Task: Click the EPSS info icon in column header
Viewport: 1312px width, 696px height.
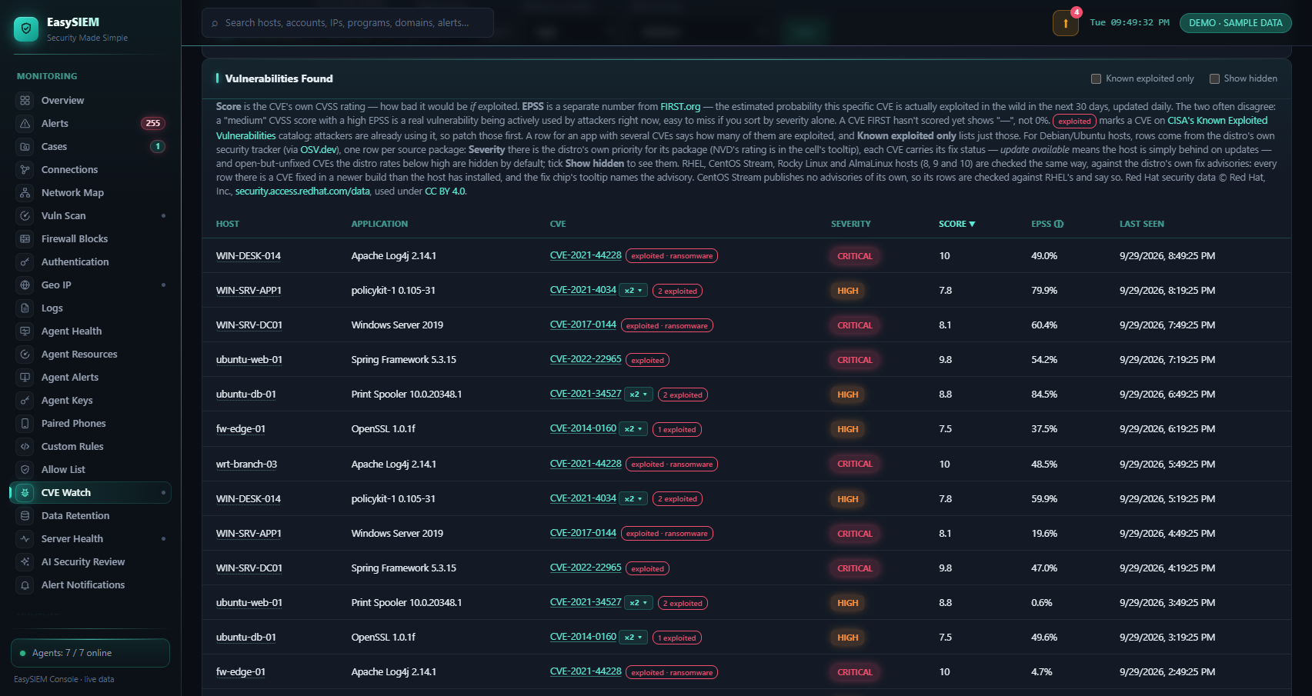Action: (1059, 224)
